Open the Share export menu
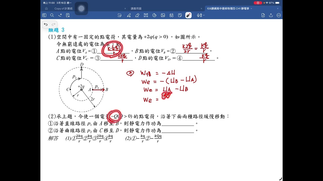Screen dimensions: 323x181 [271, 15]
